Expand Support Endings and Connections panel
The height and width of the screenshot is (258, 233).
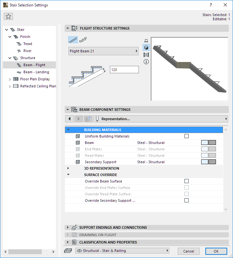(67, 227)
